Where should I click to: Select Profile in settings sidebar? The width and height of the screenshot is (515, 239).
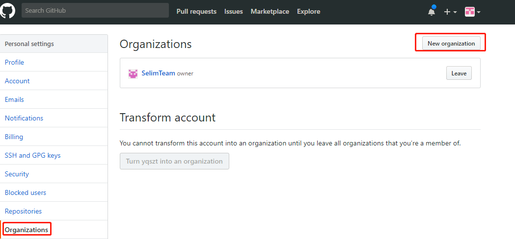tap(14, 62)
